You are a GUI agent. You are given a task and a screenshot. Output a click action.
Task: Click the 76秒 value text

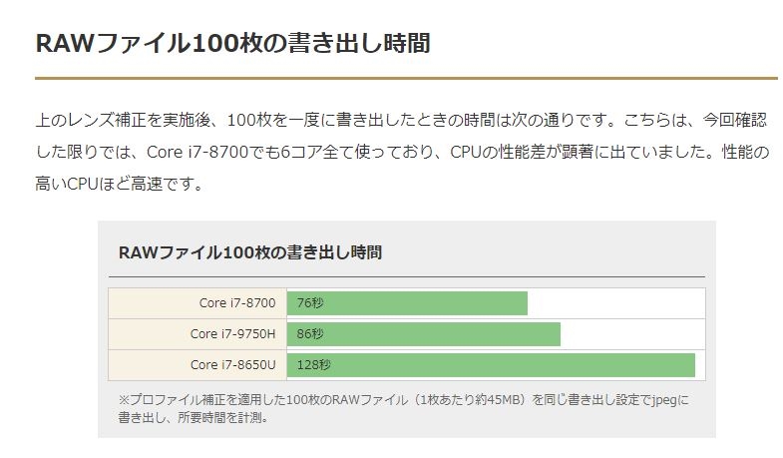[x=309, y=303]
